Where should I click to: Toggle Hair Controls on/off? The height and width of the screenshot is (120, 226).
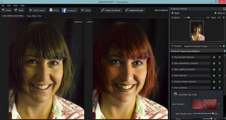tap(214, 88)
